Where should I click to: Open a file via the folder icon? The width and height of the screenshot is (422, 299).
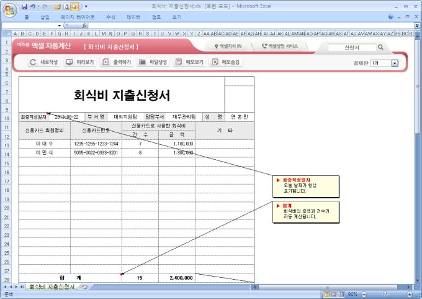coord(57,6)
